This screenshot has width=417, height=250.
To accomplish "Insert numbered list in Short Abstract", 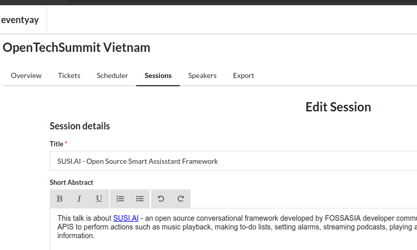I will [120, 199].
